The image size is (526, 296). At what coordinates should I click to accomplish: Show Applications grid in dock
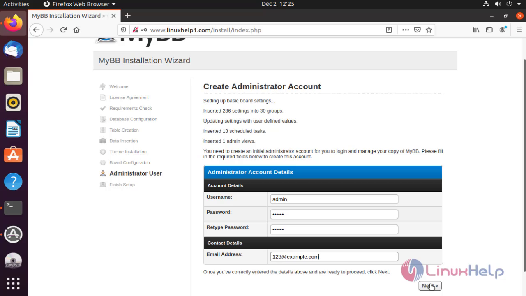pyautogui.click(x=14, y=284)
